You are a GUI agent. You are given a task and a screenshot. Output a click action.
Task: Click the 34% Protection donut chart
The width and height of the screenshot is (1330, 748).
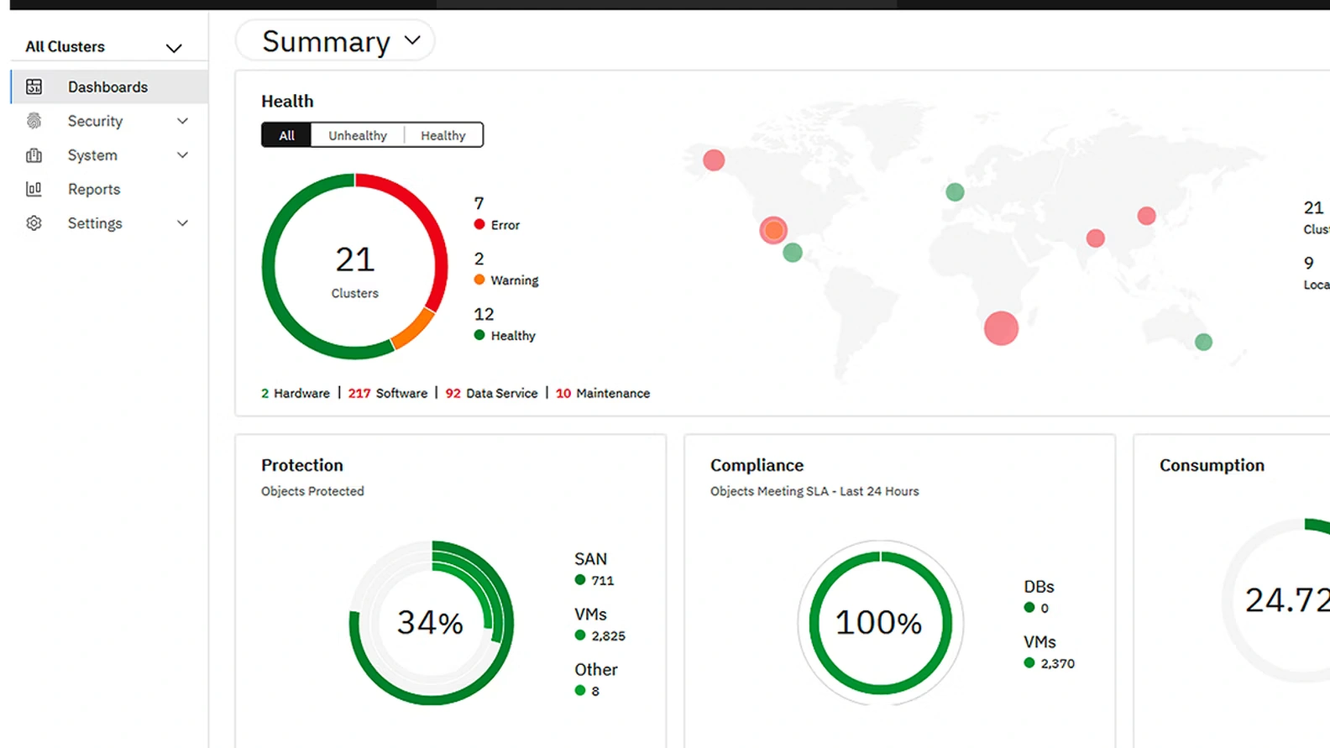click(x=430, y=622)
